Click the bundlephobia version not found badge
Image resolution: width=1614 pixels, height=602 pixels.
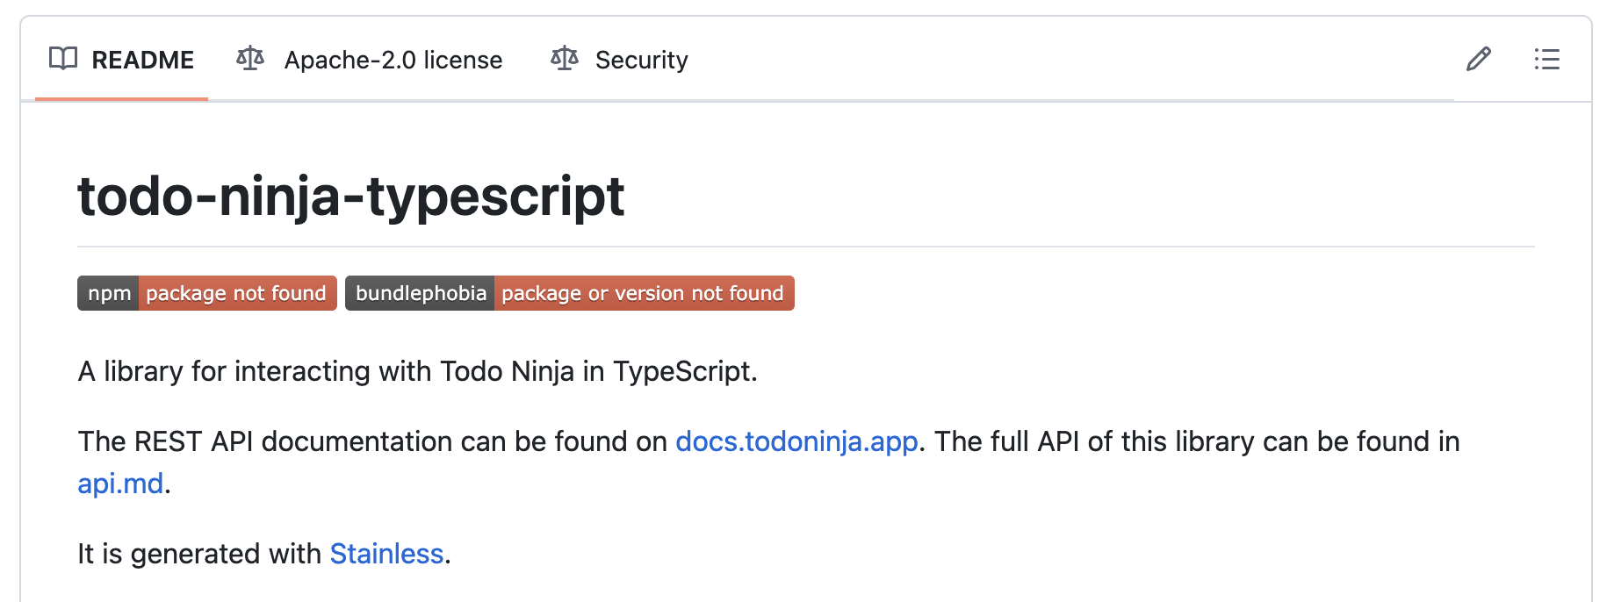pyautogui.click(x=570, y=293)
